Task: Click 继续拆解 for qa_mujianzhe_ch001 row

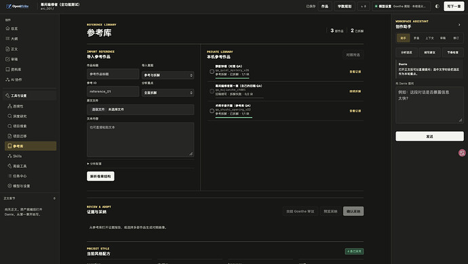Action: coord(355,91)
